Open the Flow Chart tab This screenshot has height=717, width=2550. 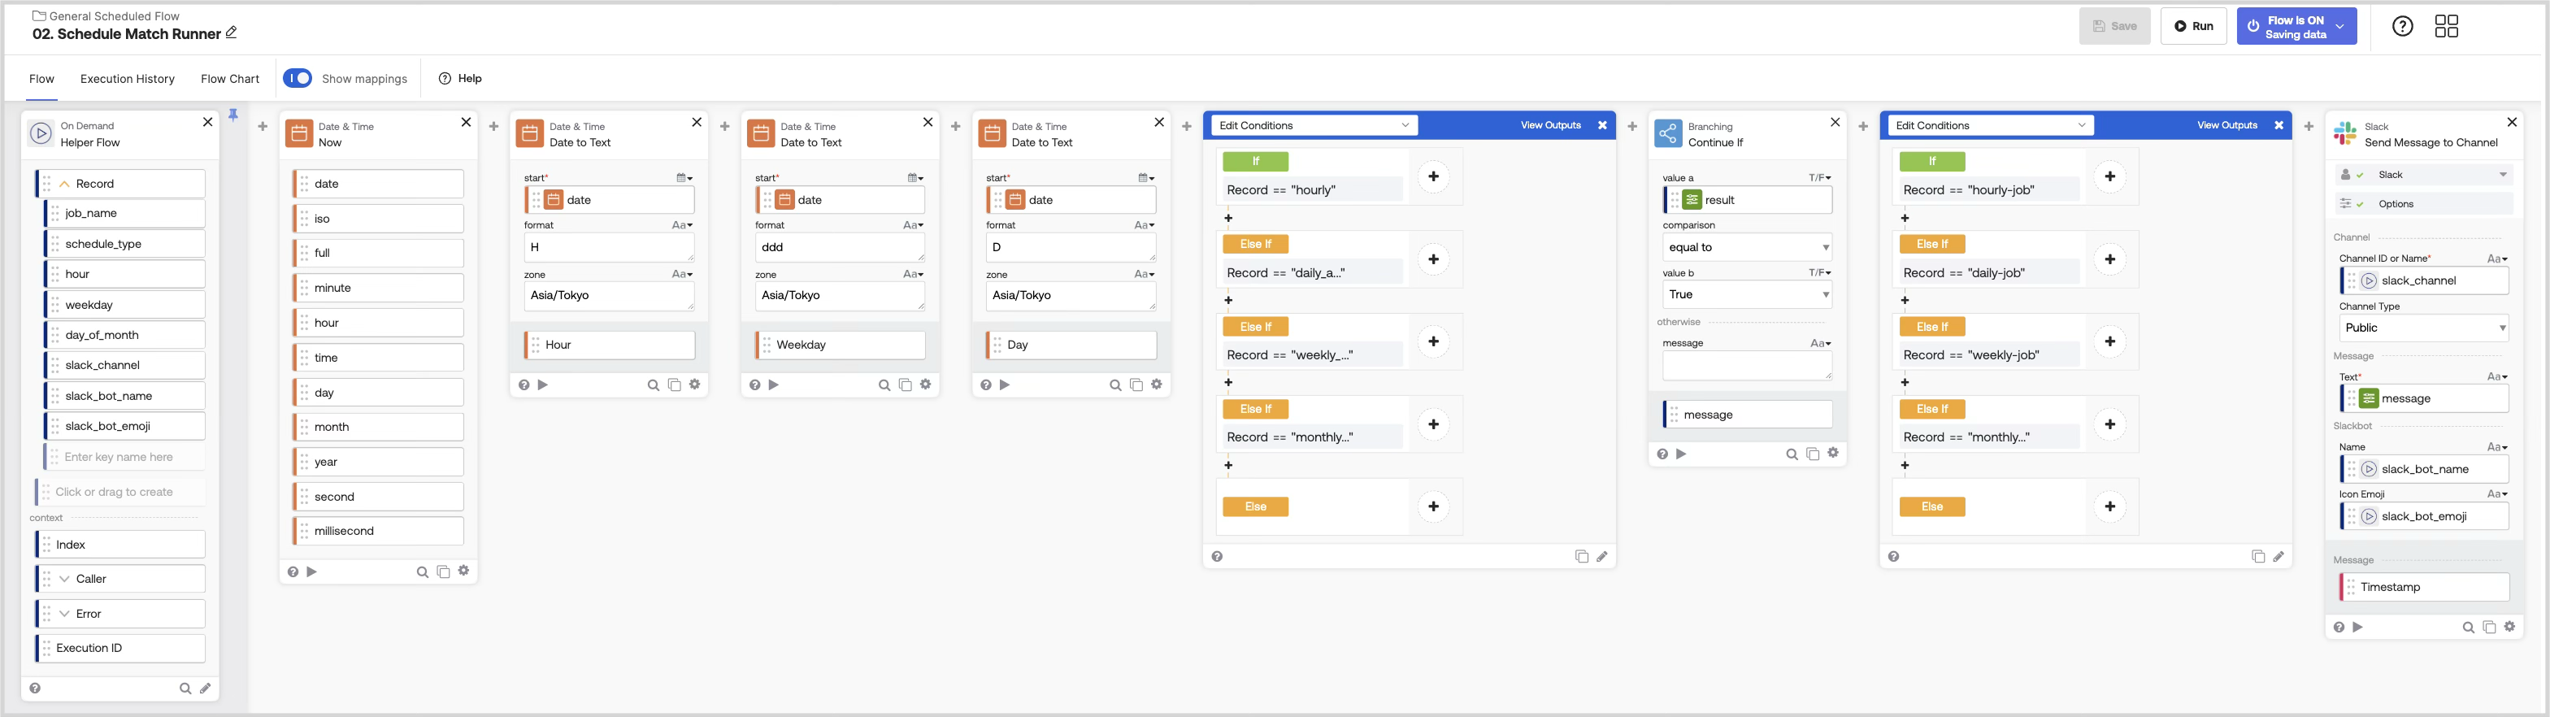pos(230,79)
